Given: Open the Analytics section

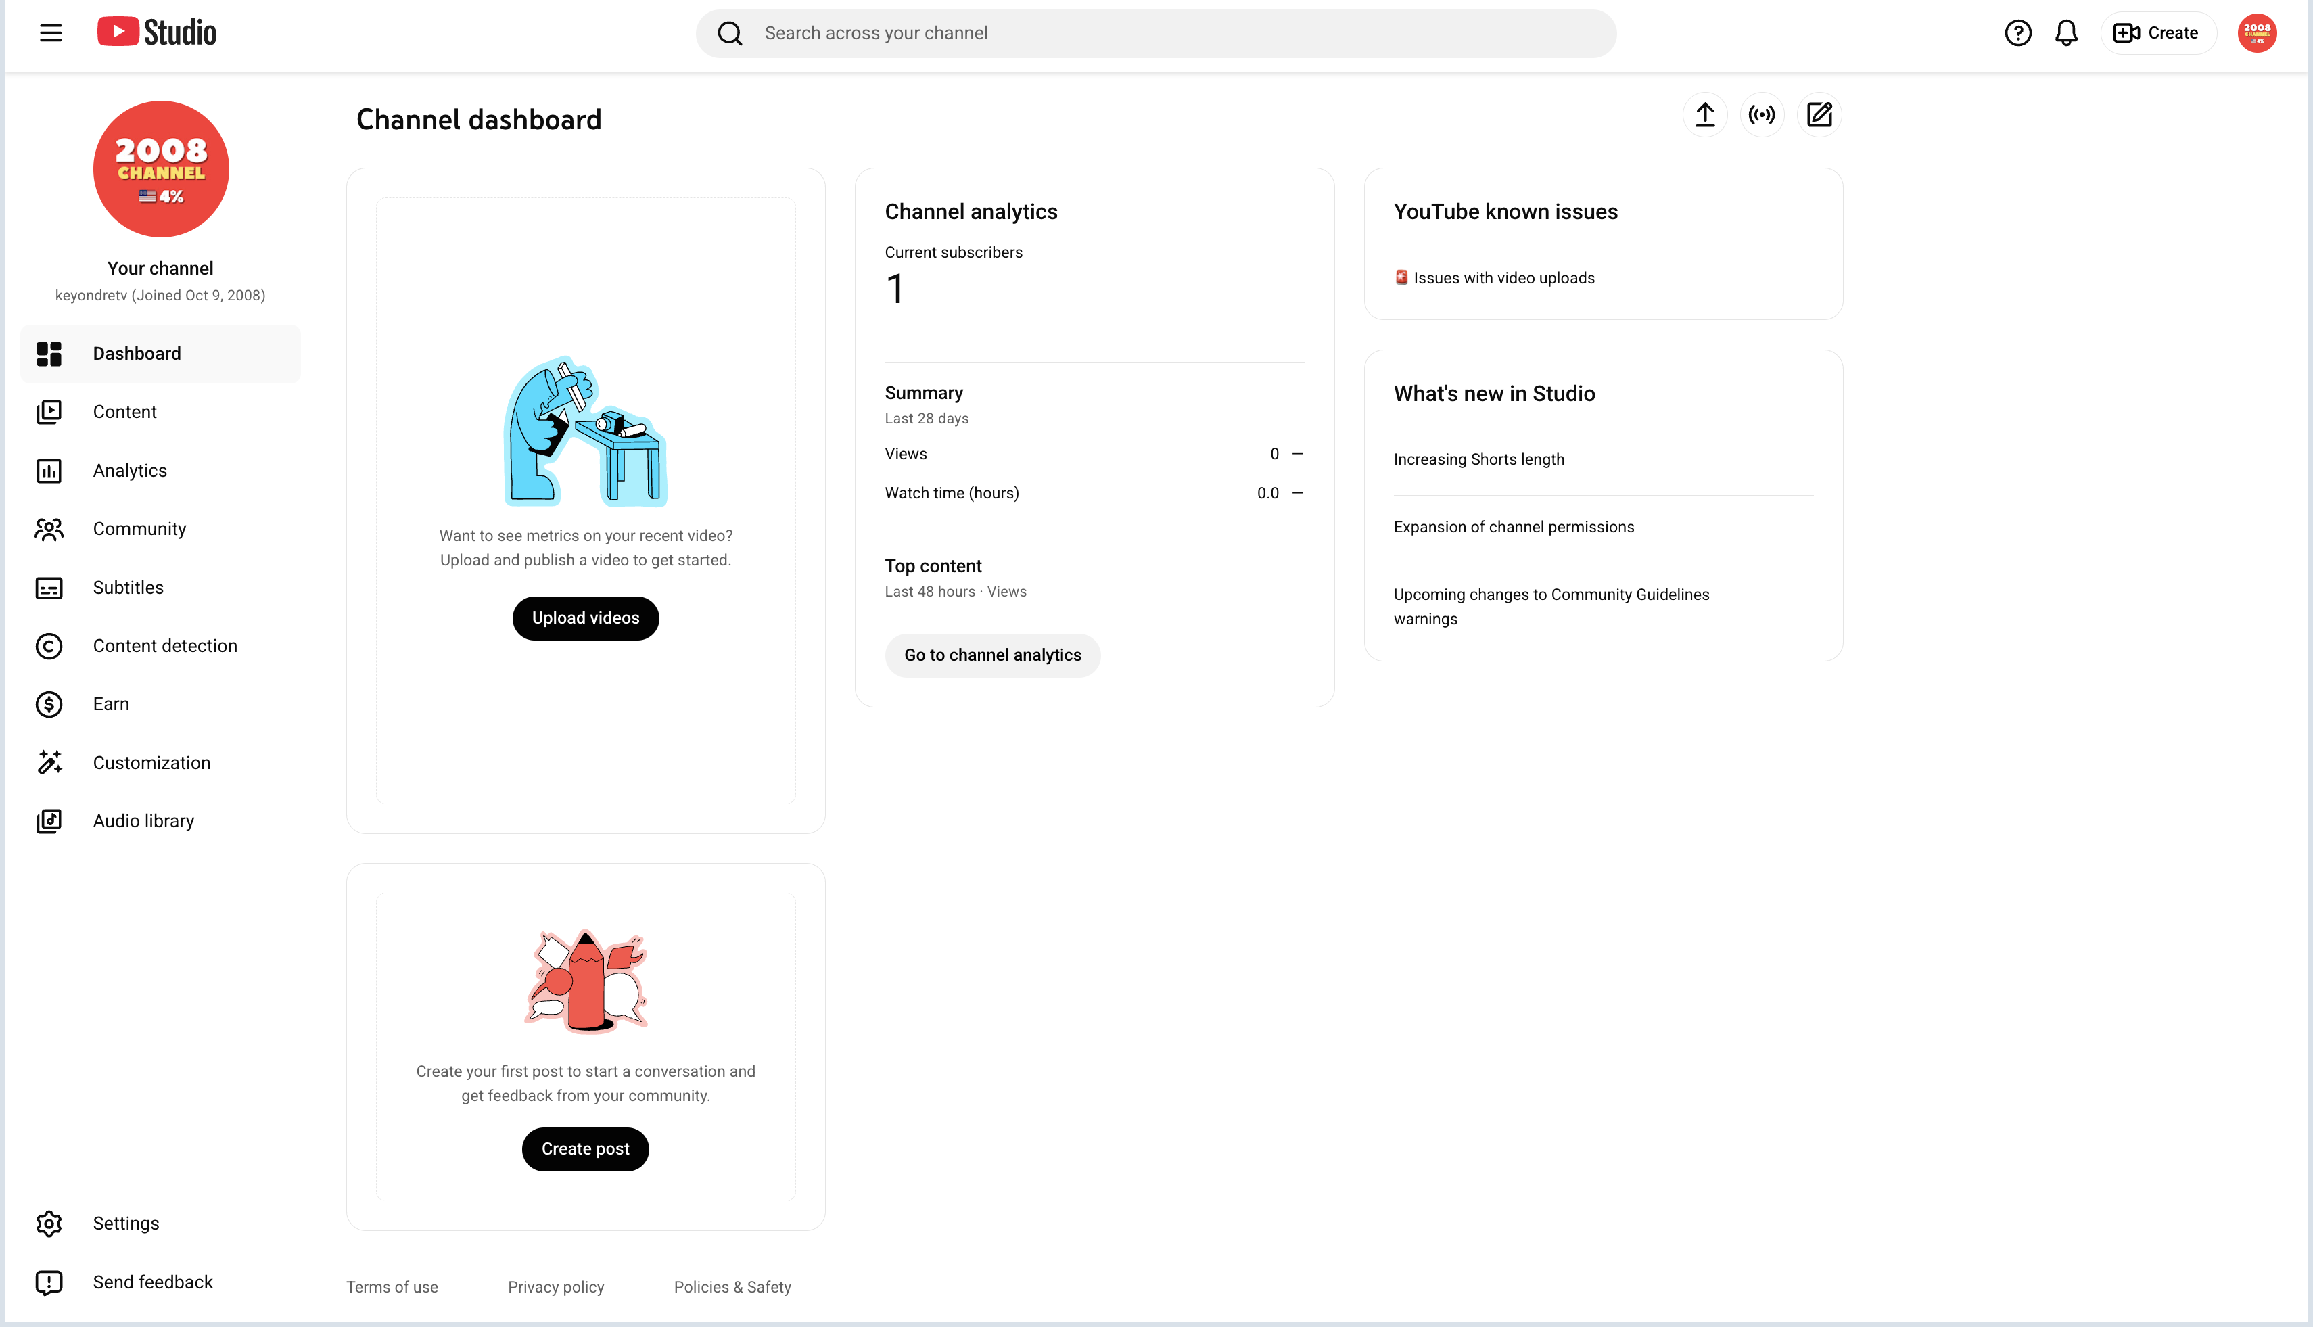Looking at the screenshot, I should (x=160, y=470).
